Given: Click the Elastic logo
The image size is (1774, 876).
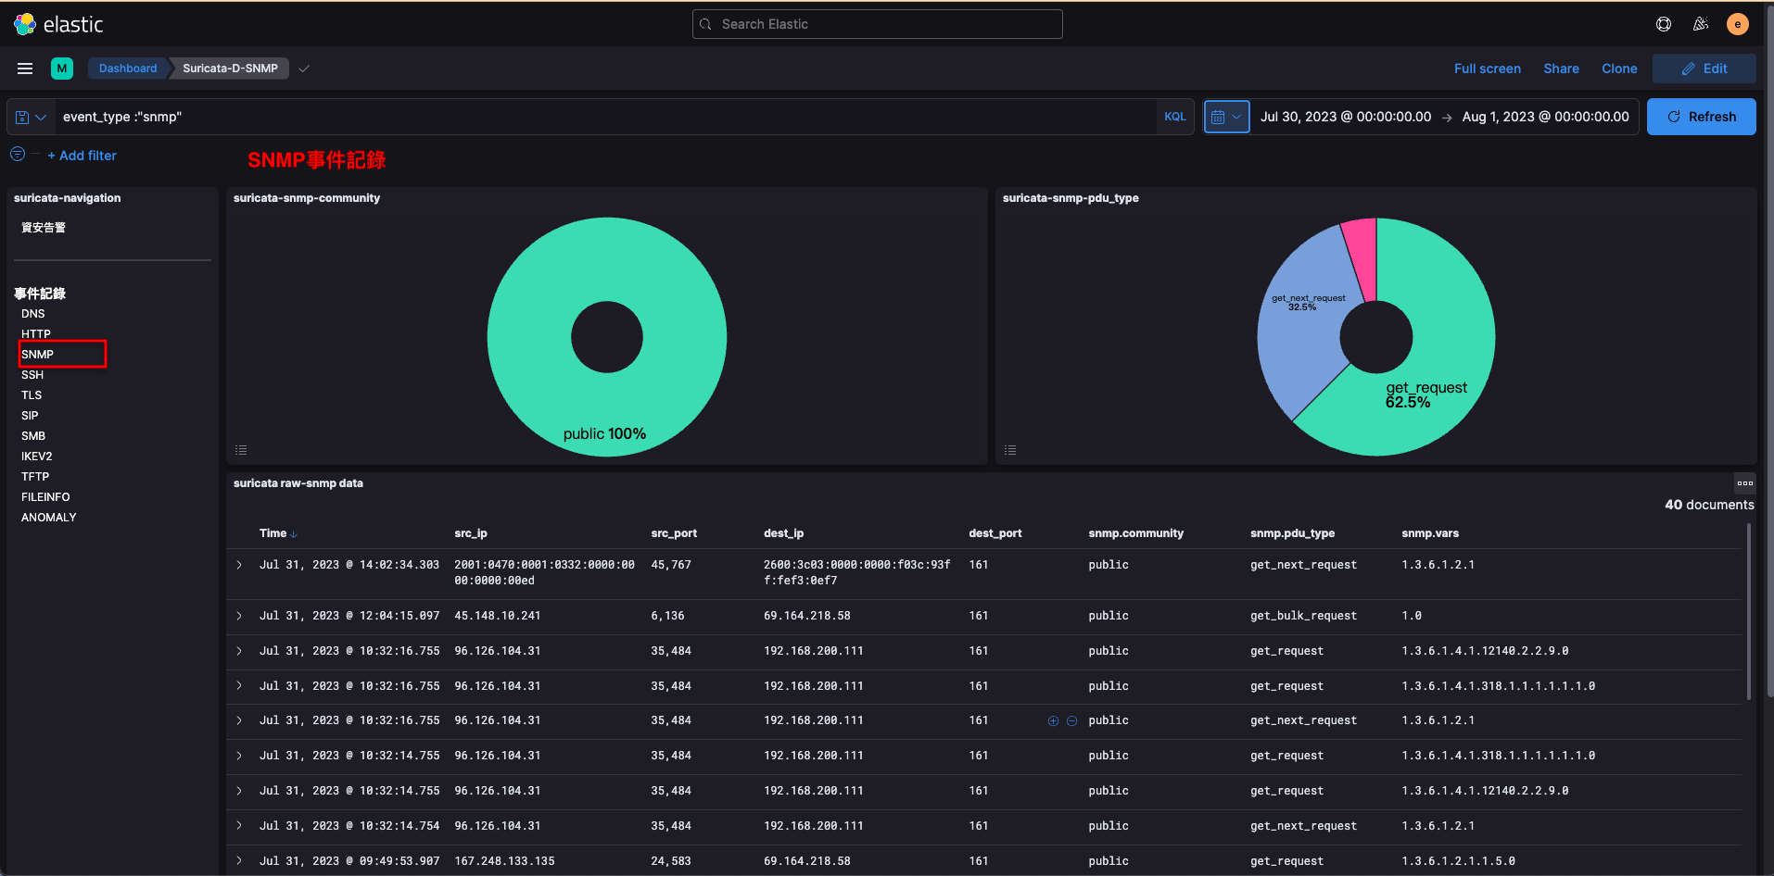Looking at the screenshot, I should 58,24.
